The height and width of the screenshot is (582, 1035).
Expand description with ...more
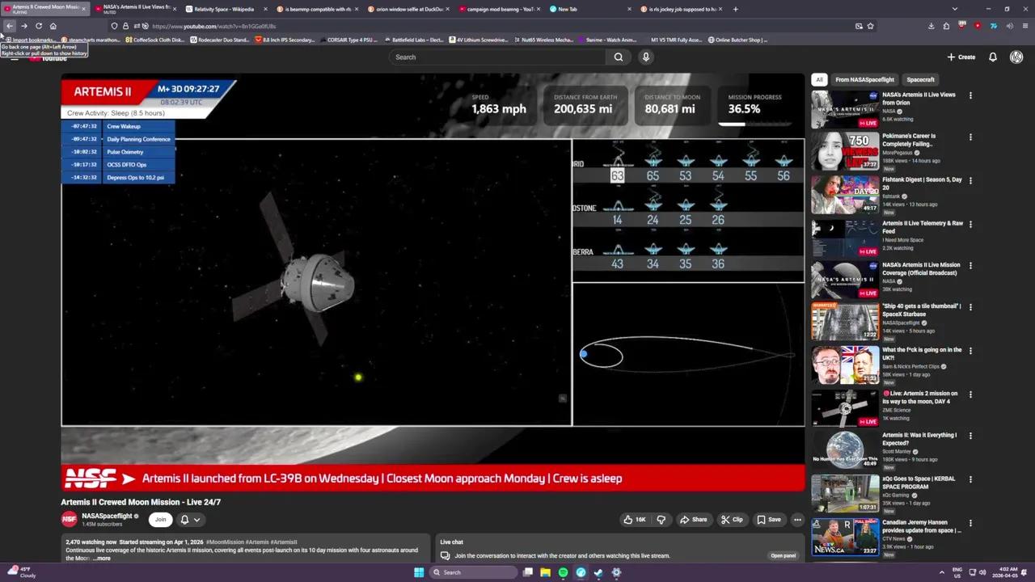point(102,559)
